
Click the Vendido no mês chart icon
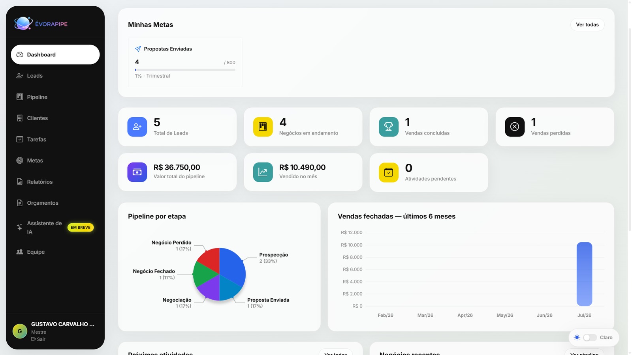click(x=263, y=172)
